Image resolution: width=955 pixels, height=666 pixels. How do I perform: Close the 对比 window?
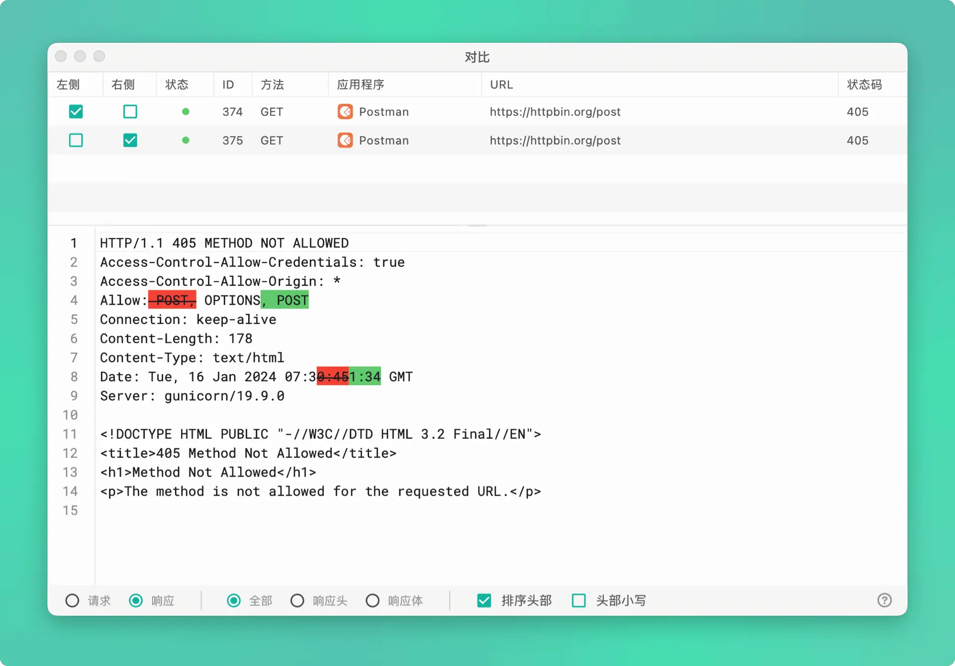click(x=61, y=56)
